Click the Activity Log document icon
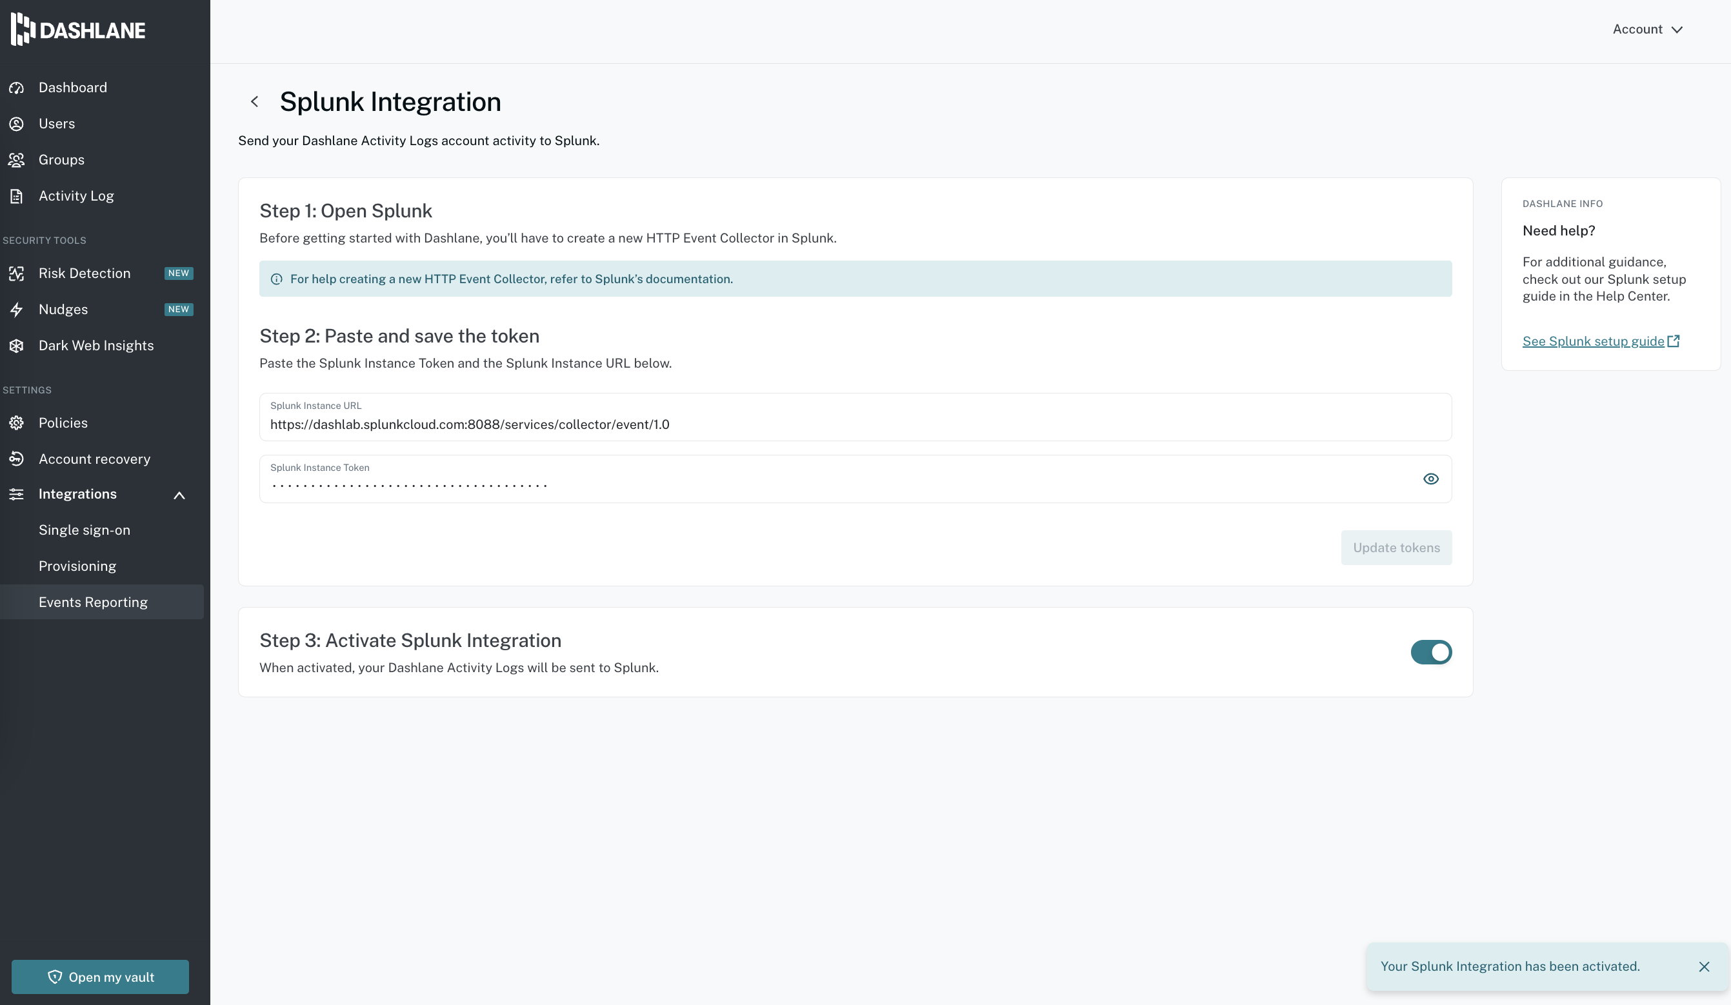1731x1005 pixels. tap(17, 197)
